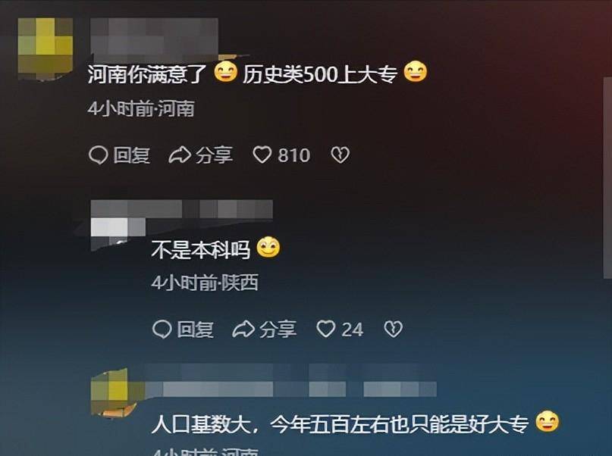Share the top comment about 历史类500
This screenshot has width=612, height=456.
point(201,155)
